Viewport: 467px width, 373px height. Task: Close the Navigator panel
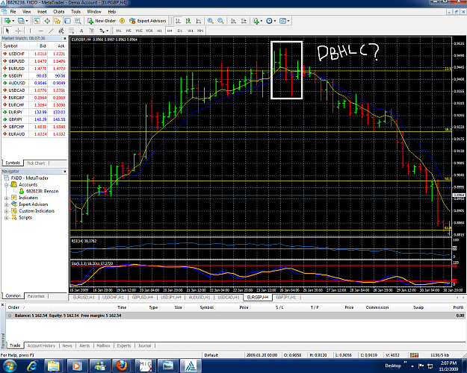(64, 172)
